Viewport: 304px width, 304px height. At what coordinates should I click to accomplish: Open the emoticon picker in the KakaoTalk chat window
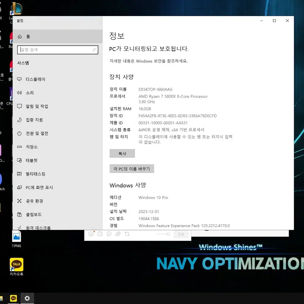coord(91,234)
